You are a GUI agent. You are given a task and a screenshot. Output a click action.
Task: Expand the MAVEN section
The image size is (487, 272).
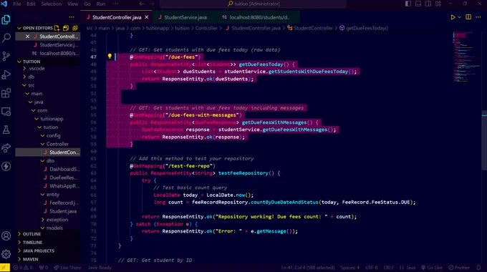[x=30, y=259]
